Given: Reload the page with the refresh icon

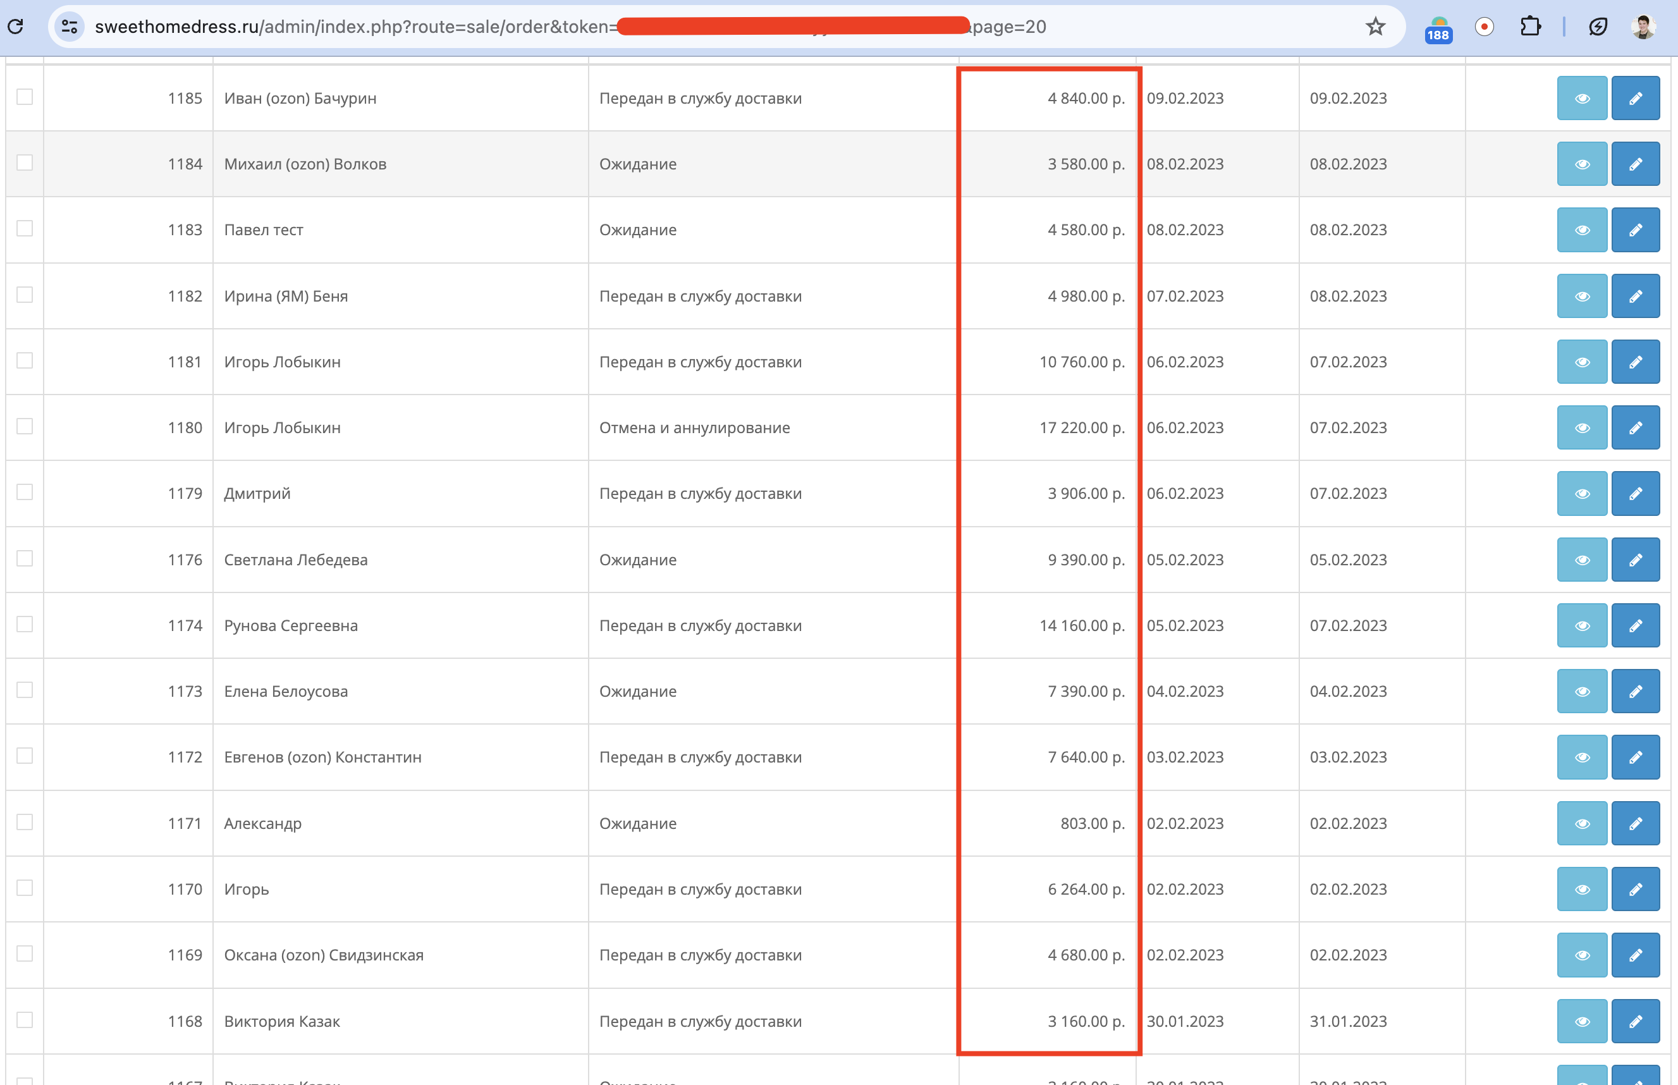Looking at the screenshot, I should 16,27.
